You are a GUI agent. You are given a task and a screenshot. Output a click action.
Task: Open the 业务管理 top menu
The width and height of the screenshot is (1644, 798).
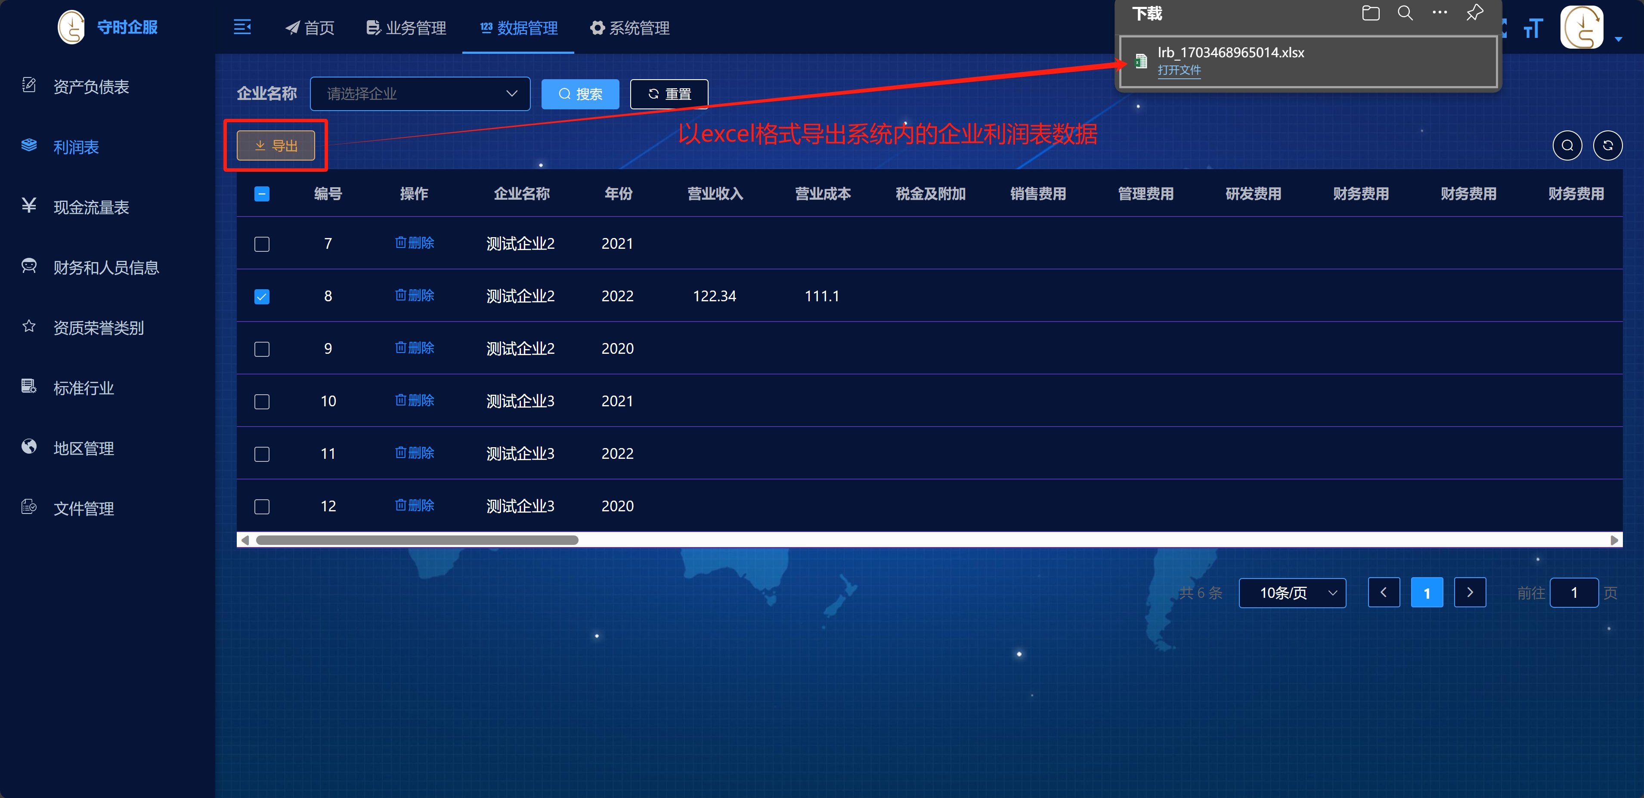[406, 28]
